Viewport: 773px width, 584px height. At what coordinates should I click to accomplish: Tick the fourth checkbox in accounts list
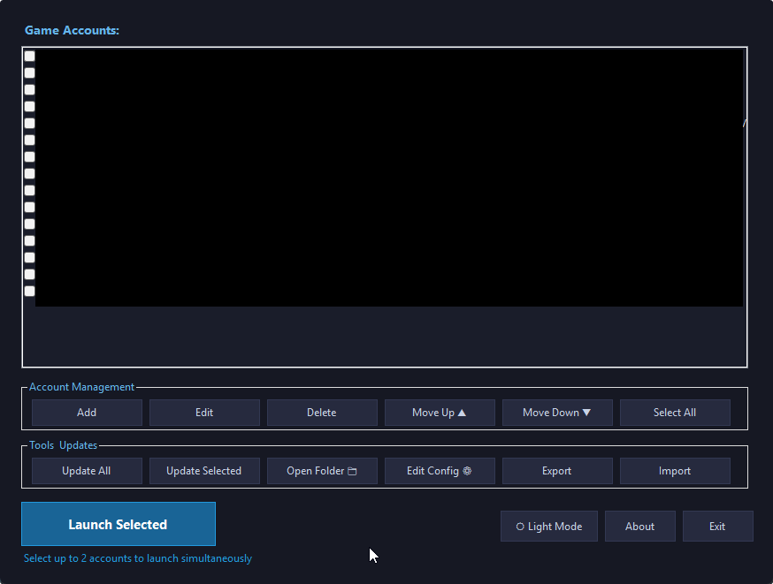pyautogui.click(x=29, y=106)
